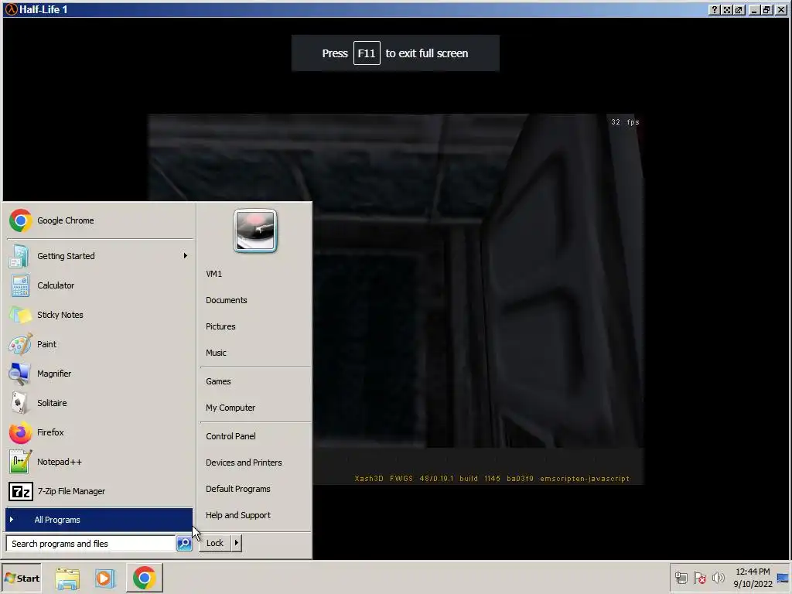Click the Xash3D build version text
The width and height of the screenshot is (792, 594).
click(492, 478)
